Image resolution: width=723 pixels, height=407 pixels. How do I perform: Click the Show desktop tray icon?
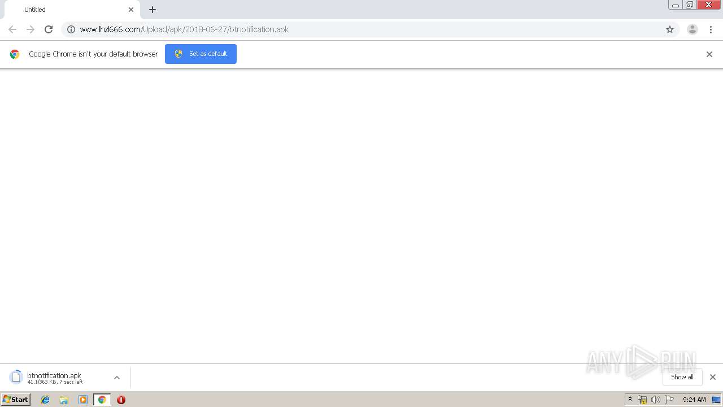[716, 400]
